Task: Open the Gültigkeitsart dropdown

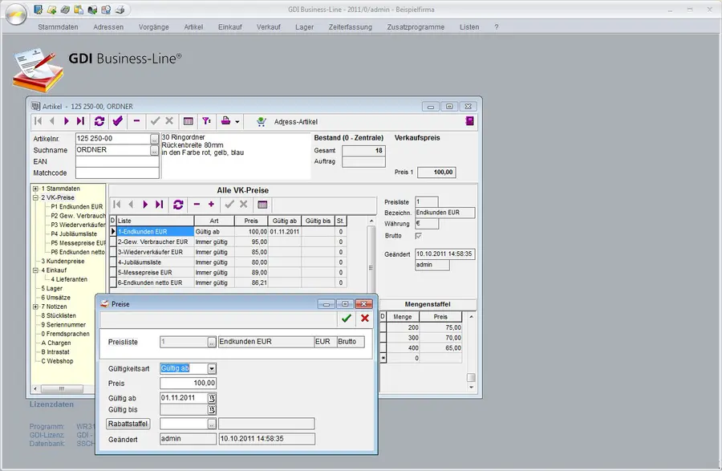Action: coord(212,368)
